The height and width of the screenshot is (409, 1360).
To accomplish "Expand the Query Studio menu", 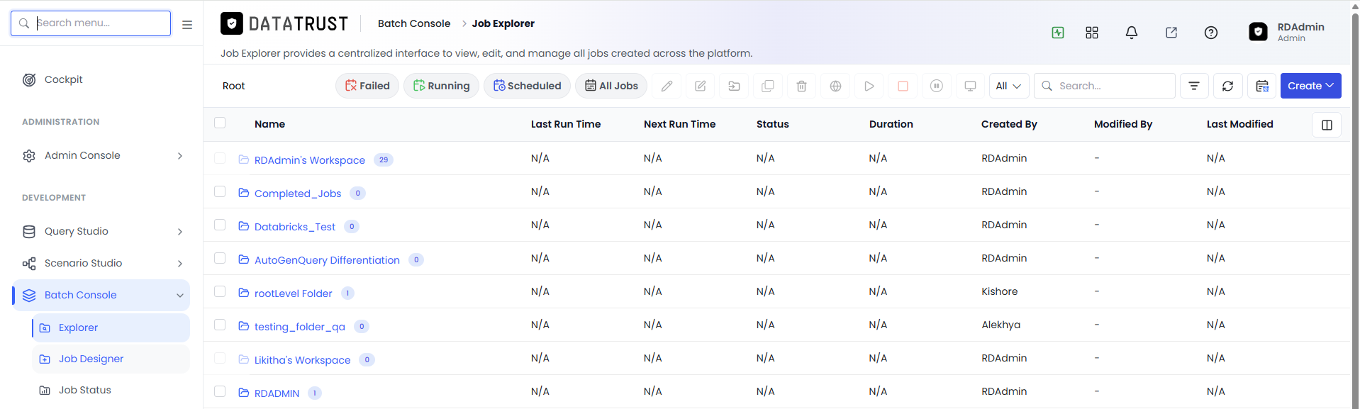I will [101, 231].
